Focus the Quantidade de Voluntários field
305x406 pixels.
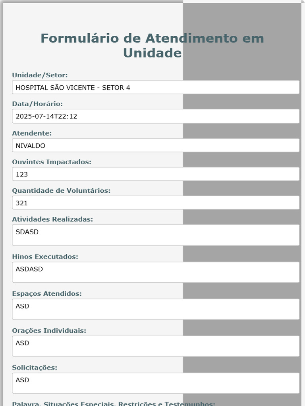point(156,203)
